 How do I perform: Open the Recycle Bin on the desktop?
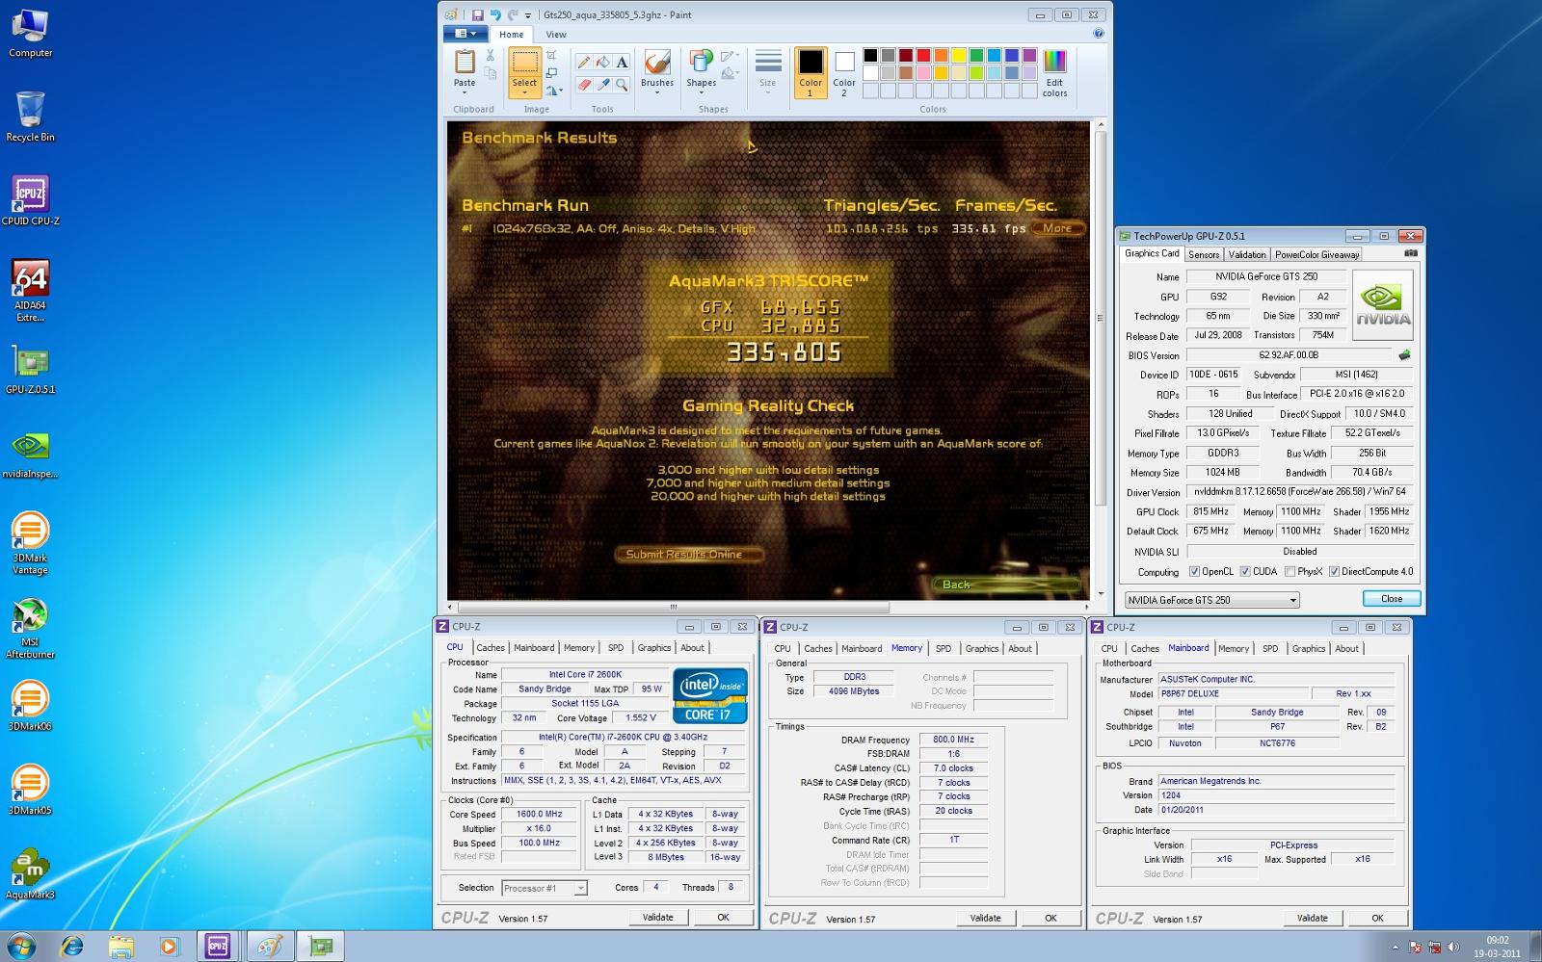(x=30, y=117)
